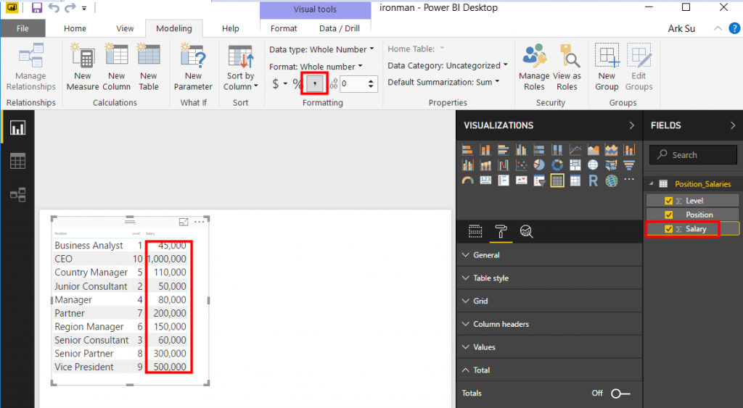
Task: Collapse the Position_Salaries table tree
Action: click(x=652, y=183)
